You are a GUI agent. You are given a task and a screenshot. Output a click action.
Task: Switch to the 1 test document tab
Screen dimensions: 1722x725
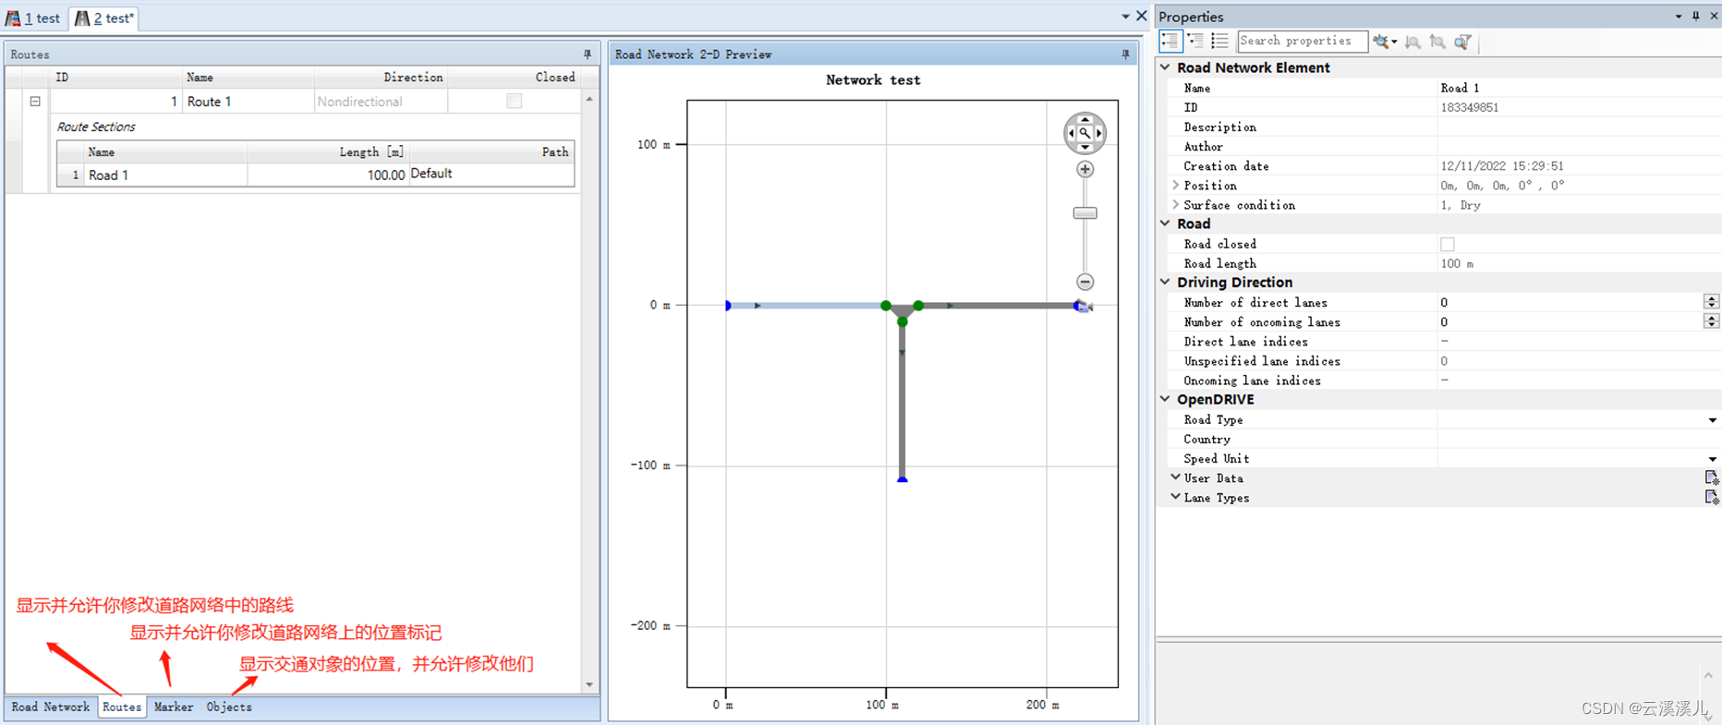[33, 18]
